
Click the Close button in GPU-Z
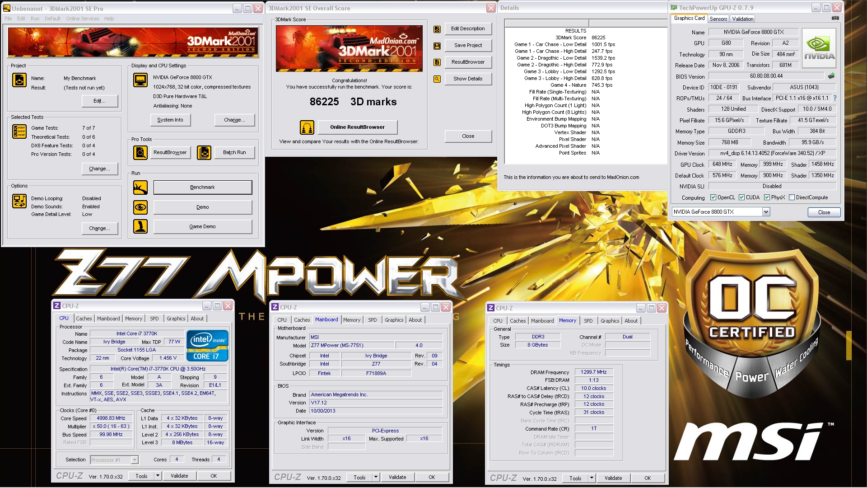pyautogui.click(x=824, y=212)
